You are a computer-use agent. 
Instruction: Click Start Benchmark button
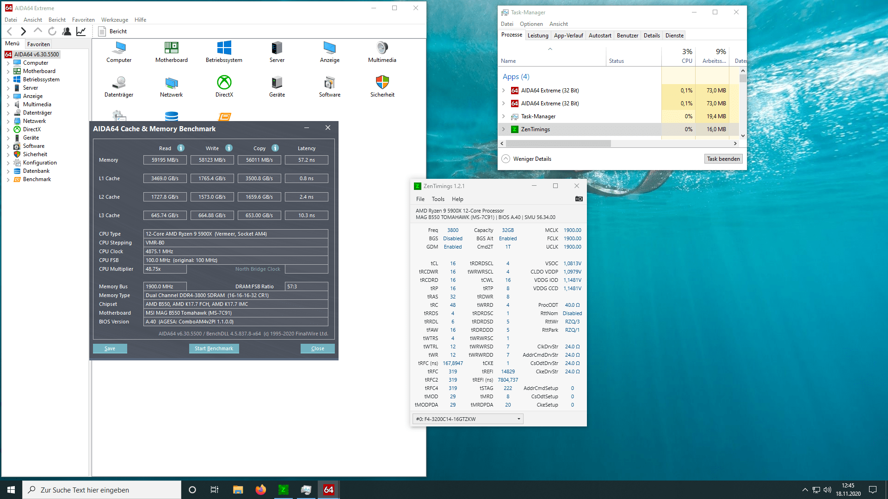click(214, 348)
